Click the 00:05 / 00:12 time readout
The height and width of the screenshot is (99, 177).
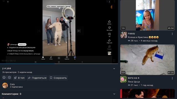(9, 61)
